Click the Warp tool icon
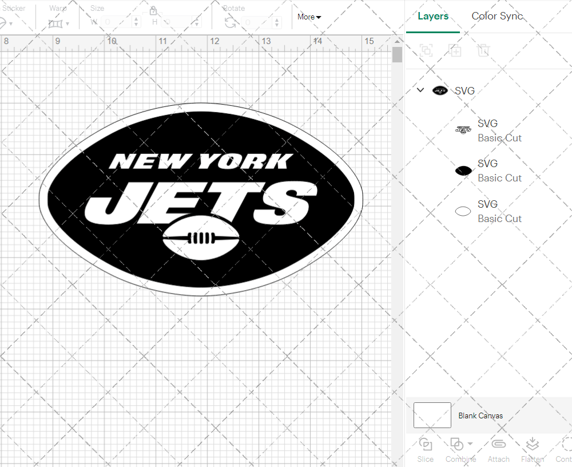572x467 pixels. [55, 23]
